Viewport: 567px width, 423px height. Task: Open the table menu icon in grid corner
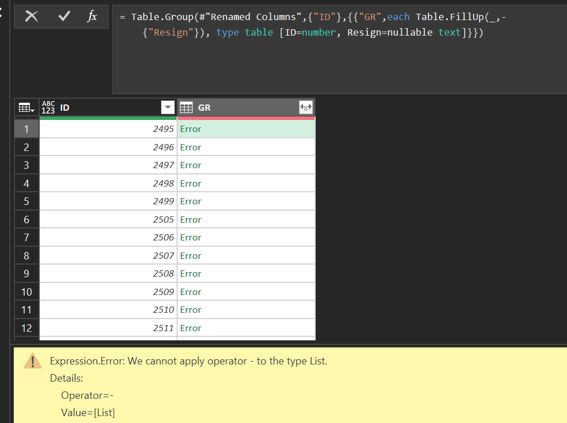[26, 107]
